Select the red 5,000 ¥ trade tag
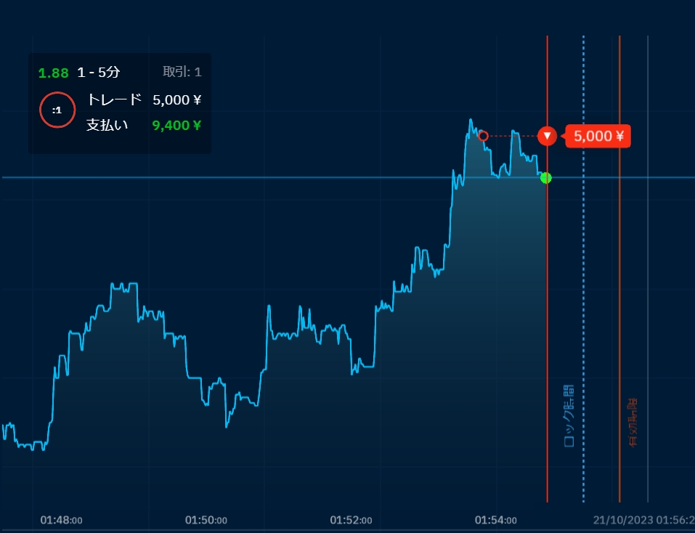The width and height of the screenshot is (695, 533). click(x=598, y=136)
